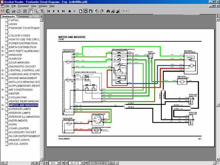Expand the AIR CONDITIONING bookmark
The height and width of the screenshot is (165, 220).
click(2, 90)
